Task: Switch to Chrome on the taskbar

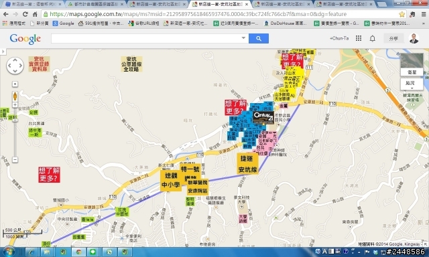Action: [x=78, y=252]
